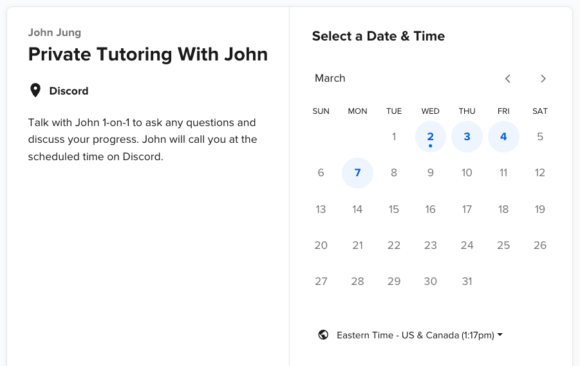Click the date 1 on Tuesday

[x=394, y=137]
